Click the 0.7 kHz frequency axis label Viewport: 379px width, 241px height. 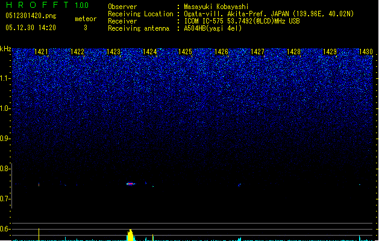pyautogui.click(x=5, y=199)
